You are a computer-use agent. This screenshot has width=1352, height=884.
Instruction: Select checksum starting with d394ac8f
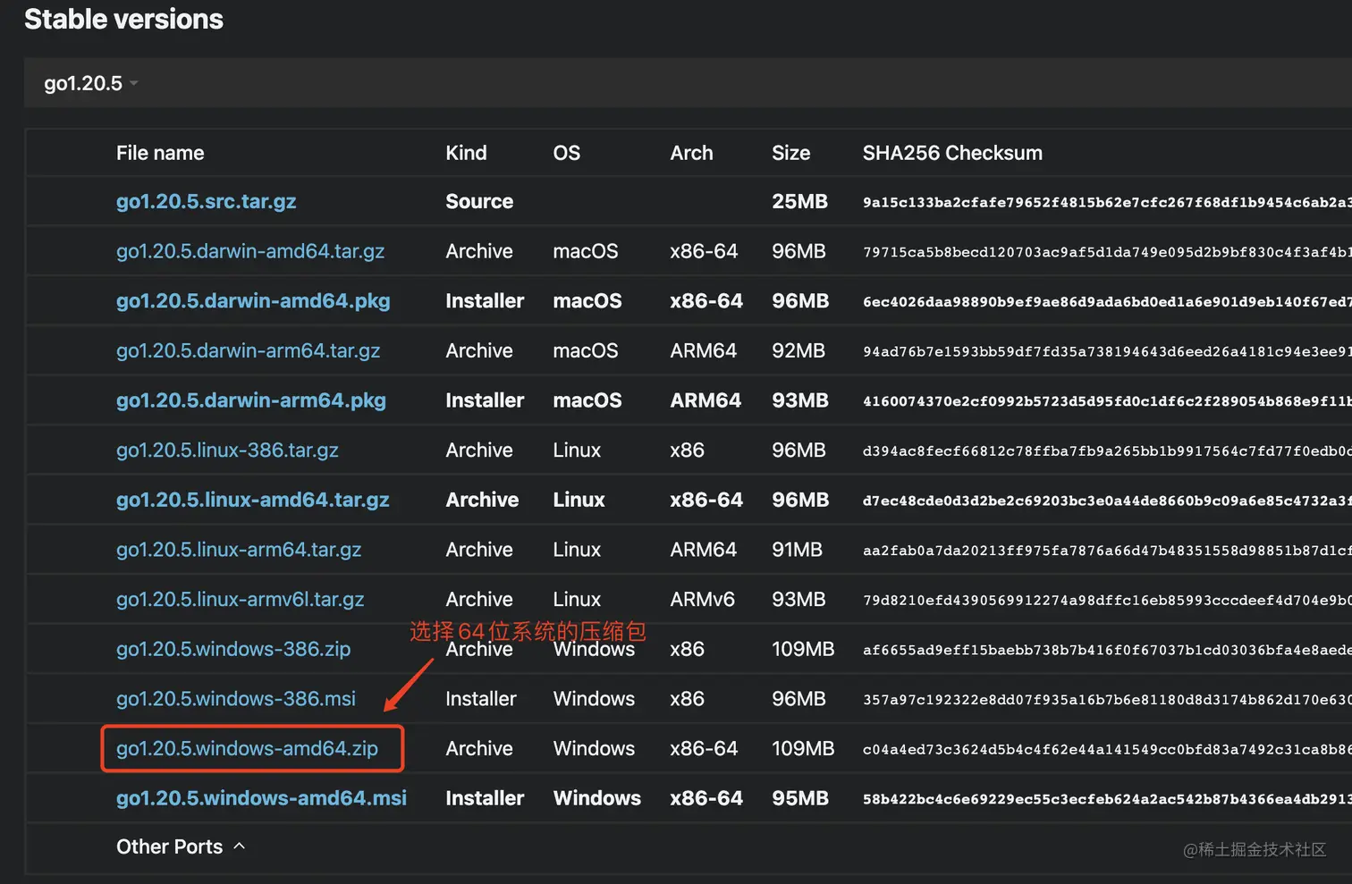(1107, 451)
